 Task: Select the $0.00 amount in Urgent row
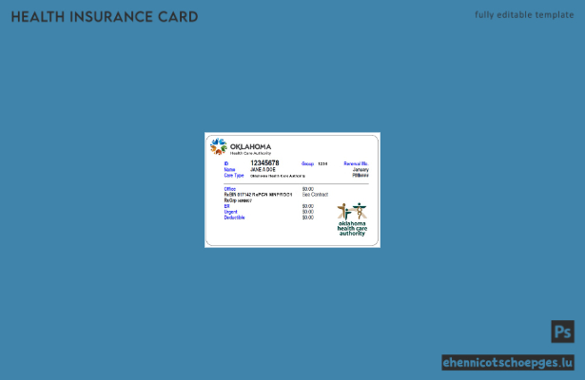click(x=308, y=212)
